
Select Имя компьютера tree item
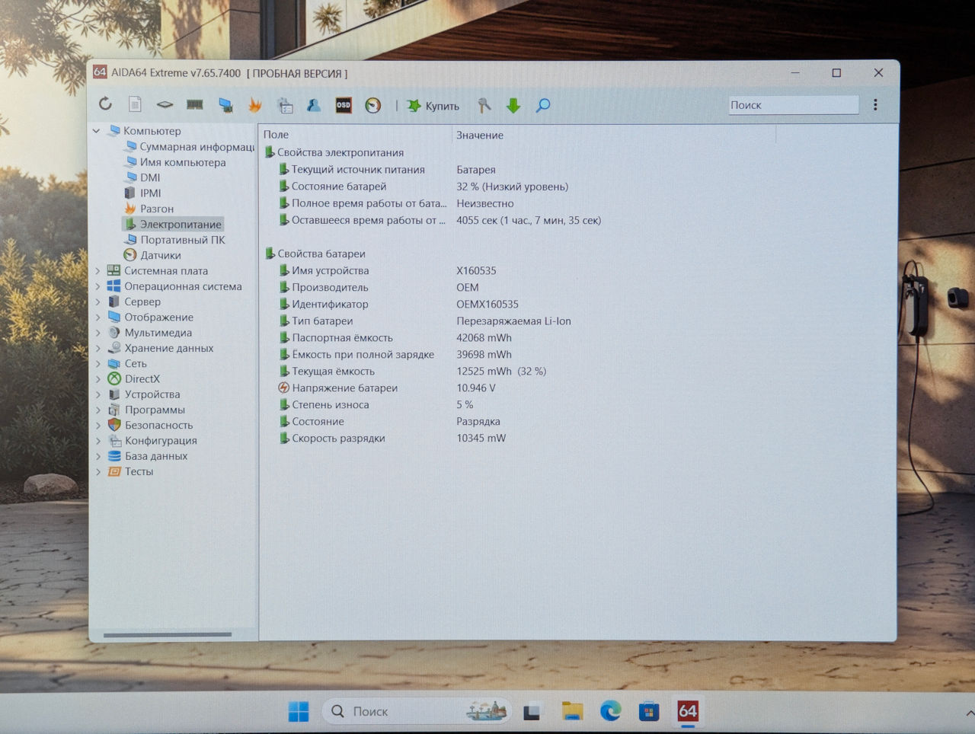(x=174, y=162)
